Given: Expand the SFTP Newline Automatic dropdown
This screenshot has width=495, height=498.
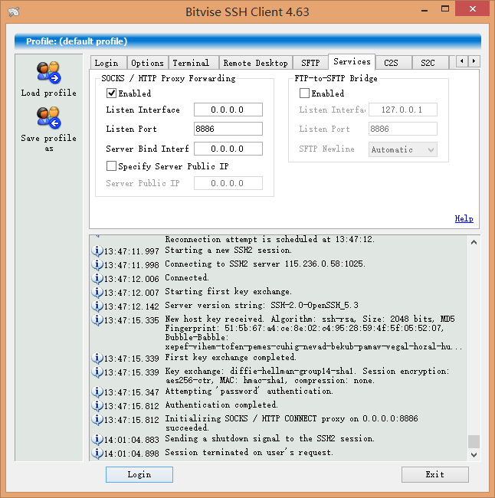Looking at the screenshot, I should 402,149.
